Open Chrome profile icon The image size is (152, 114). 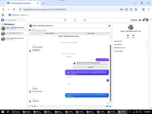[143, 9]
